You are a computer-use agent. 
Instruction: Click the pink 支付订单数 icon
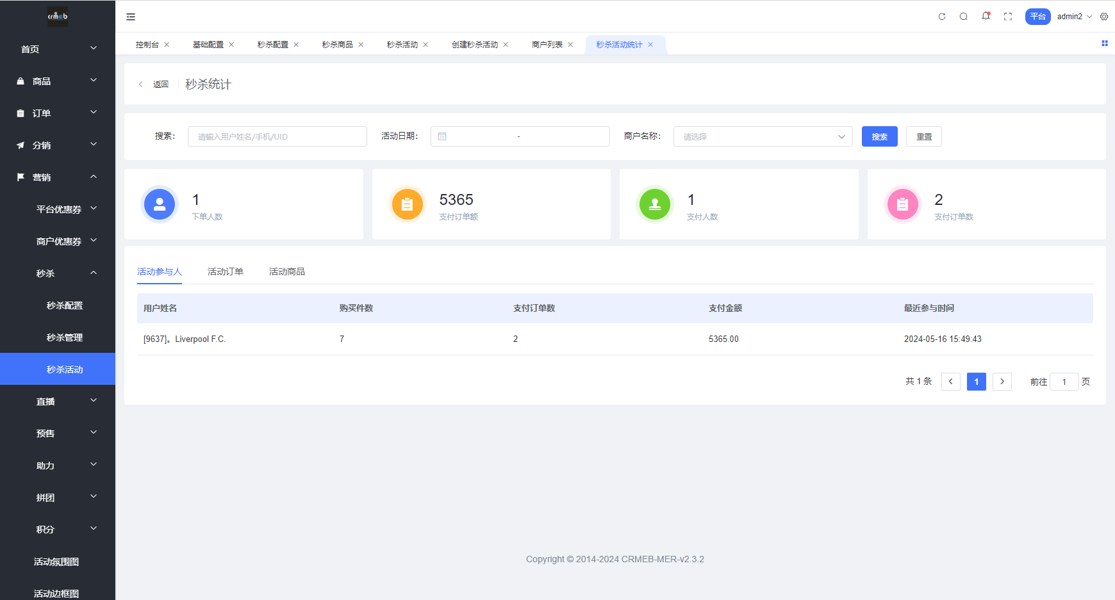[902, 204]
